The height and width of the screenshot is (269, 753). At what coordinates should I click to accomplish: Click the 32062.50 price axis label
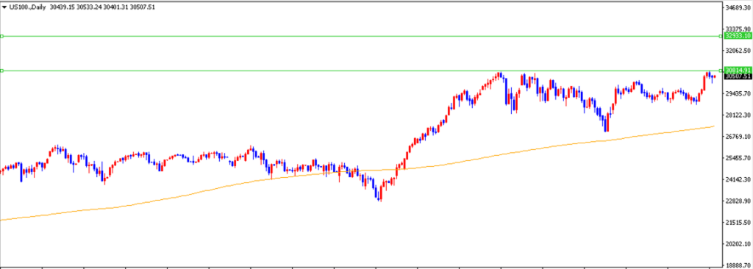click(x=738, y=51)
